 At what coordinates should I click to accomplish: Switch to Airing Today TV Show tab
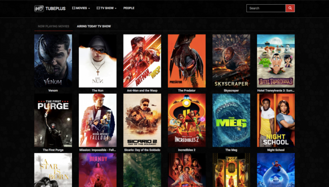click(94, 26)
